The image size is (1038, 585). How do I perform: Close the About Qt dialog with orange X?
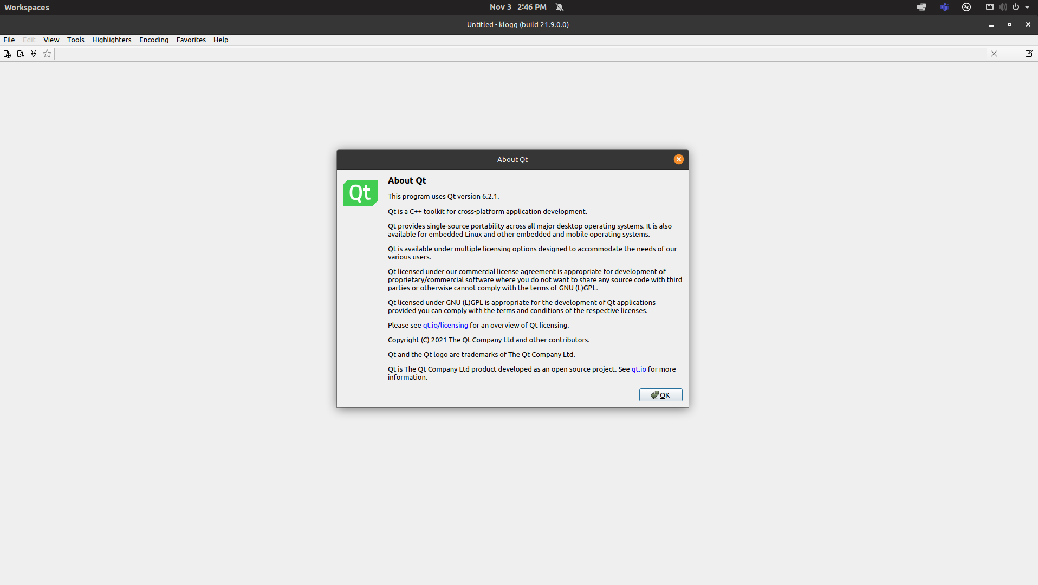point(678,159)
